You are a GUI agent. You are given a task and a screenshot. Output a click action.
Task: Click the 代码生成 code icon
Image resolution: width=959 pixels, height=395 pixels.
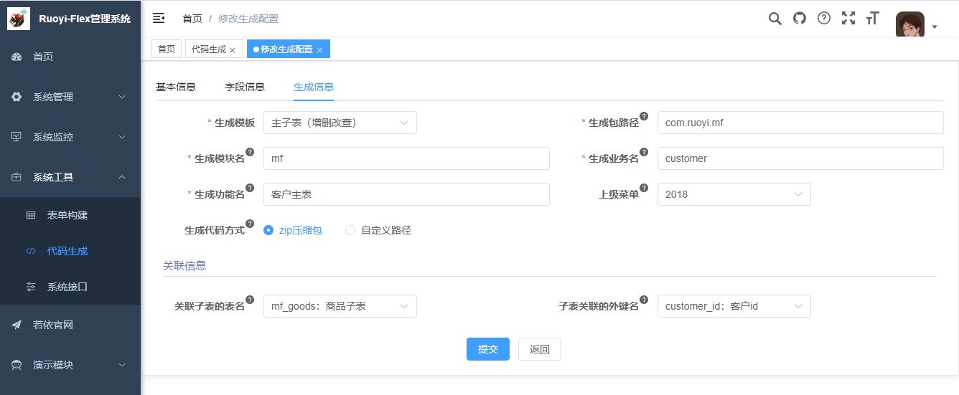pyautogui.click(x=31, y=251)
